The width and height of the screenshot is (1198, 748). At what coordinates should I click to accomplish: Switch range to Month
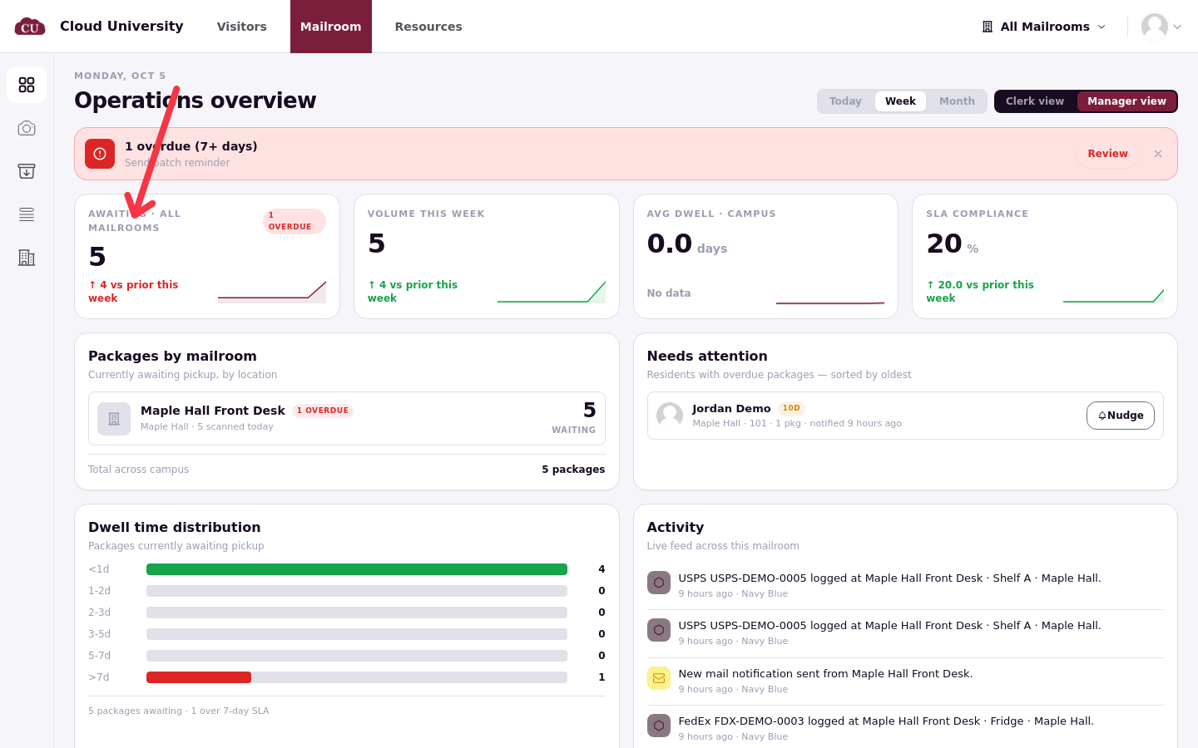[957, 101]
